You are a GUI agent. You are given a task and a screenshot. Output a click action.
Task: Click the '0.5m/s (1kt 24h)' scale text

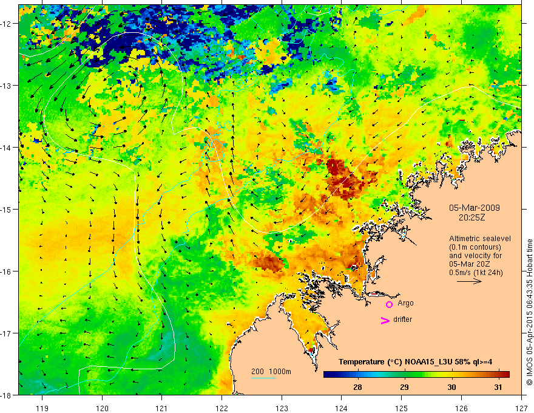(x=476, y=273)
